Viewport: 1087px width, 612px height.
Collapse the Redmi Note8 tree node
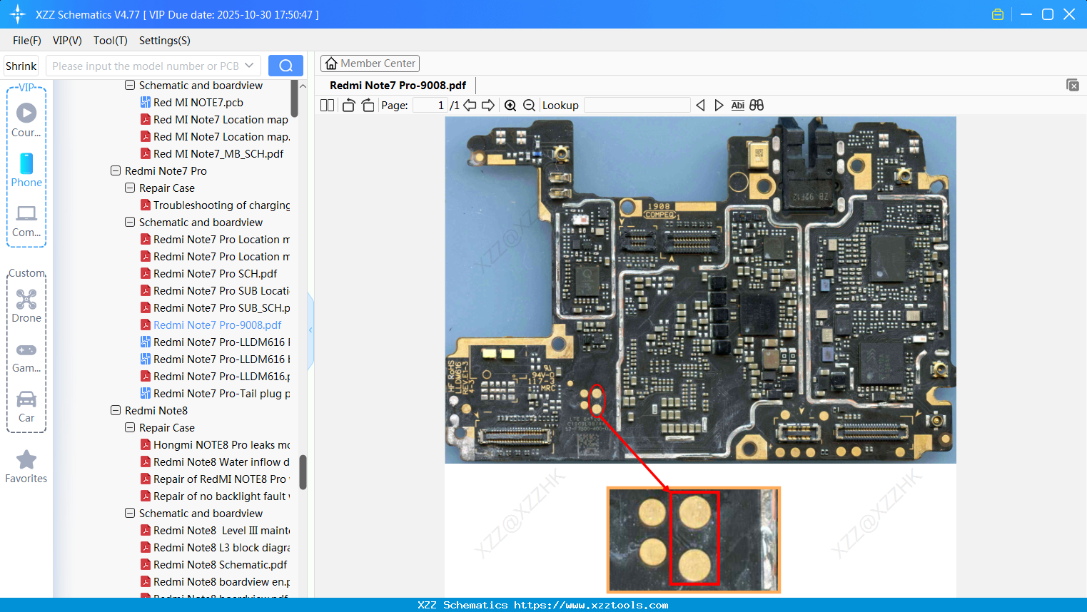pos(116,411)
